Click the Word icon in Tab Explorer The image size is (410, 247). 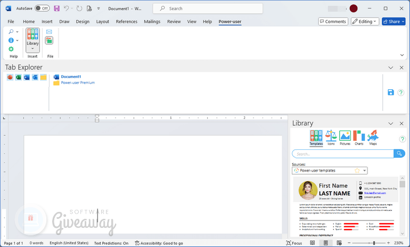27,77
